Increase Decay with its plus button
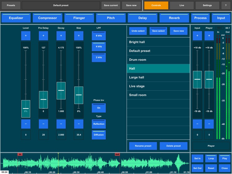This screenshot has width=232, height=174. 61,36
